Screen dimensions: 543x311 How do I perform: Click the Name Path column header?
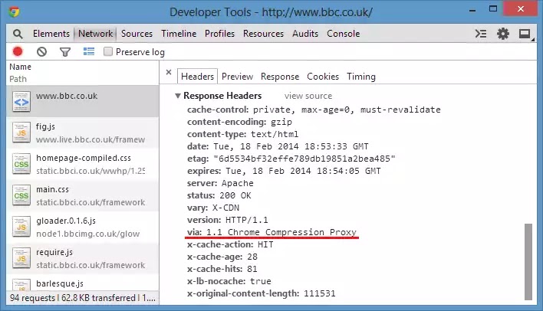pos(82,73)
